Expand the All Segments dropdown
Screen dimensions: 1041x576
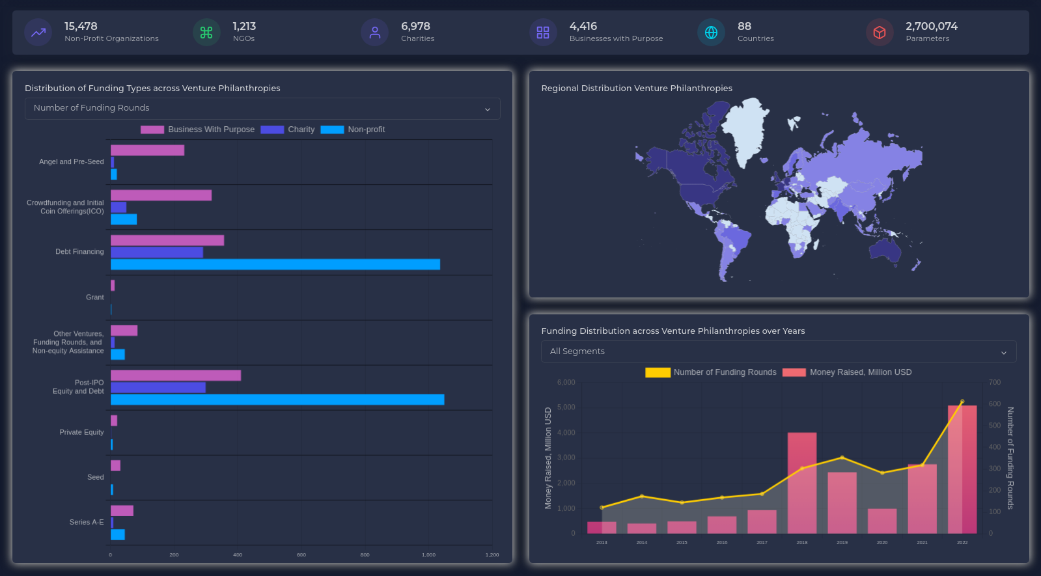778,351
